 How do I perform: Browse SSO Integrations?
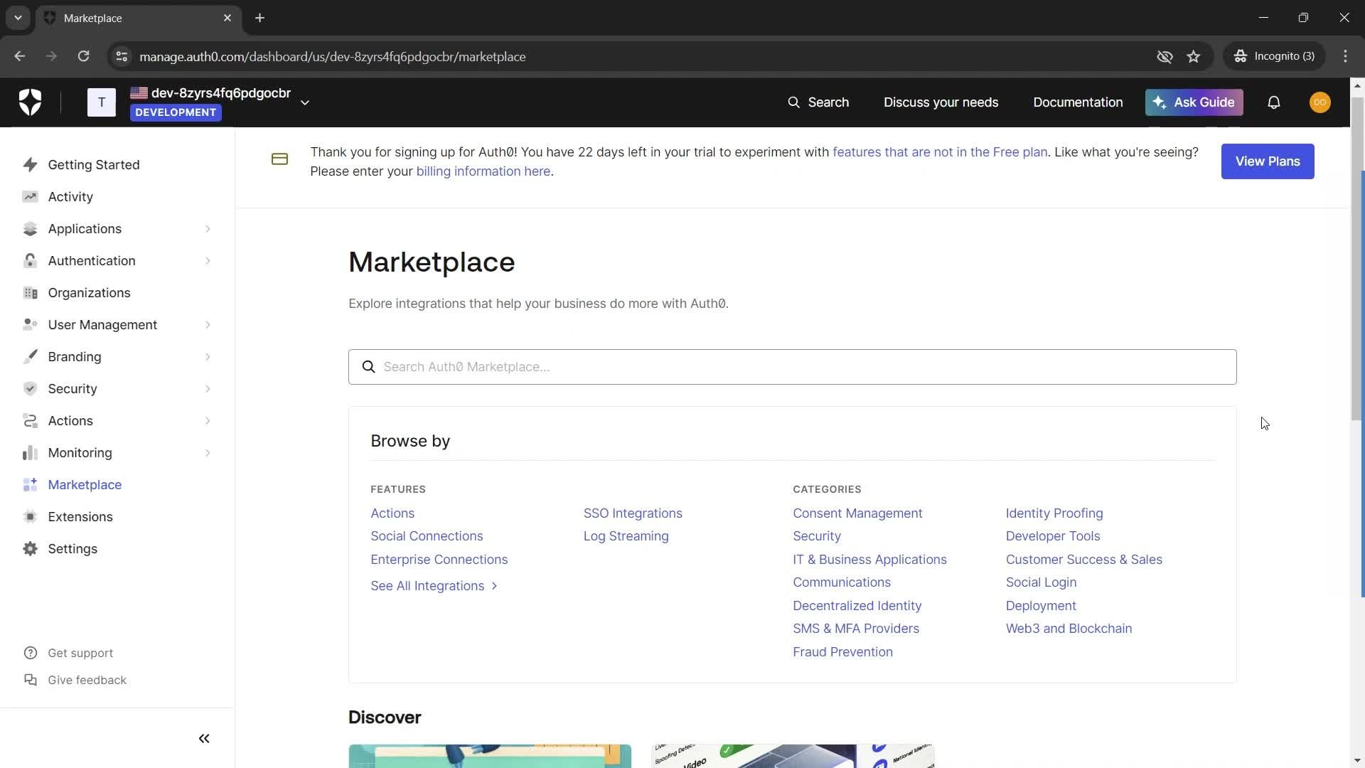[633, 513]
